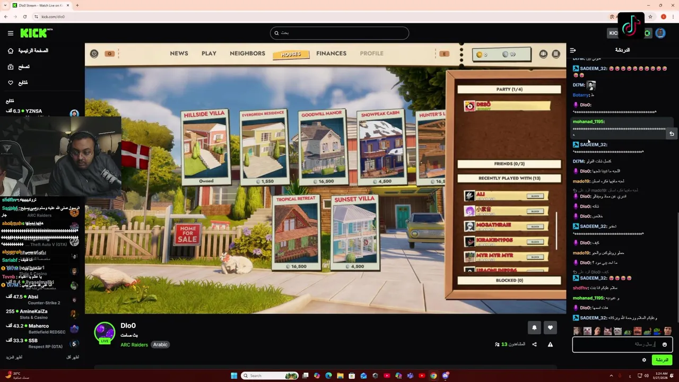Share the stream
The height and width of the screenshot is (382, 679).
point(534,344)
